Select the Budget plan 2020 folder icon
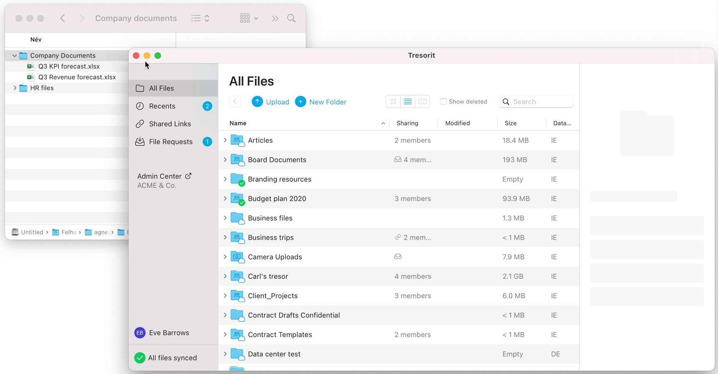The height and width of the screenshot is (374, 718). [237, 199]
